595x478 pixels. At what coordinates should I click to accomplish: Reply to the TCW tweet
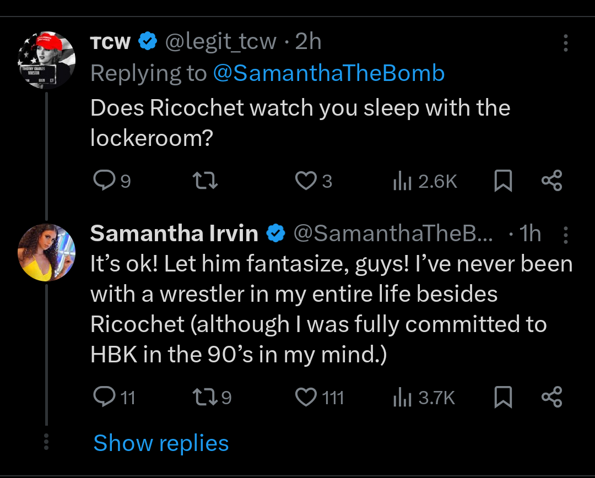tap(102, 181)
